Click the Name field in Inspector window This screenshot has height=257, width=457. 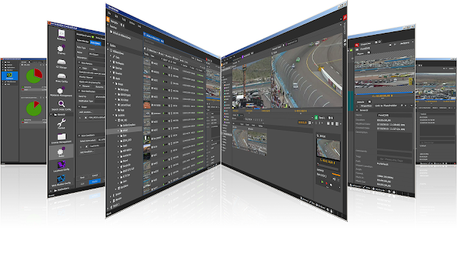(x=395, y=116)
